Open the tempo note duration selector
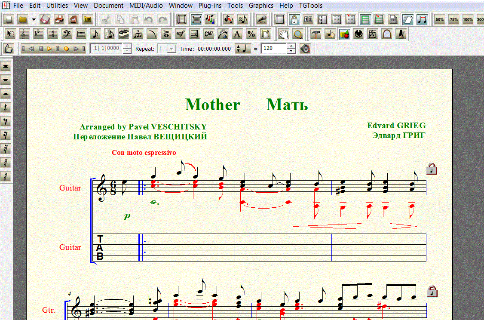The height and width of the screenshot is (320, 484). (x=242, y=49)
